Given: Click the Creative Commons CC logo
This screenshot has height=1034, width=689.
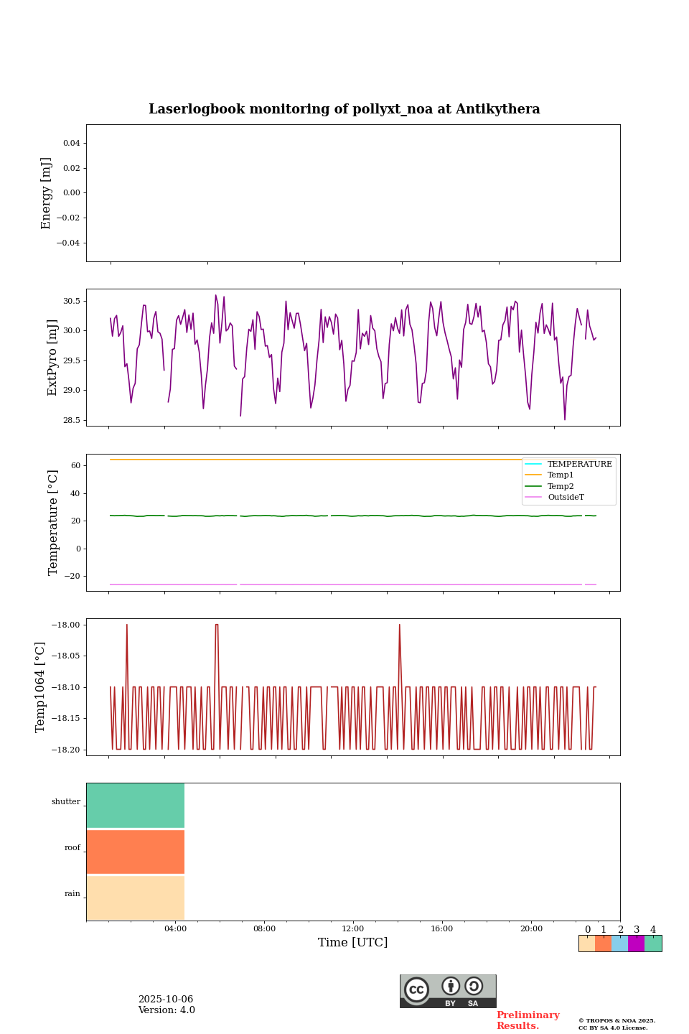Looking at the screenshot, I should point(416,989).
